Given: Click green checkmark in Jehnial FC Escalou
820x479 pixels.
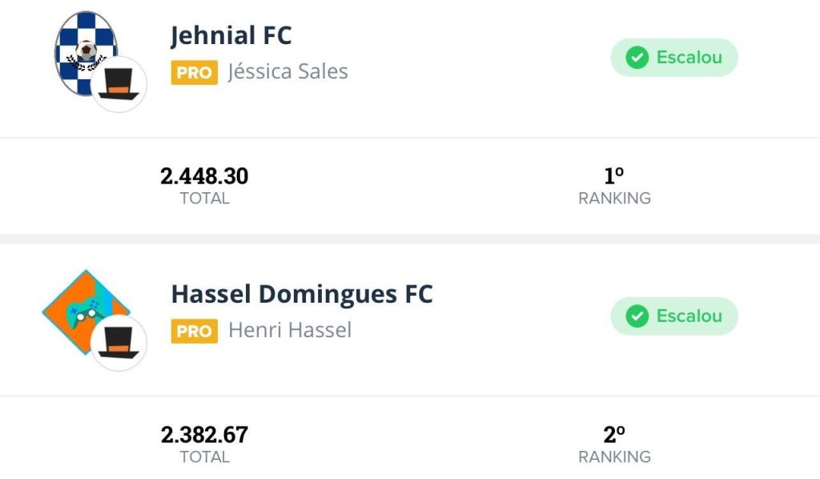Looking at the screenshot, I should (x=637, y=58).
